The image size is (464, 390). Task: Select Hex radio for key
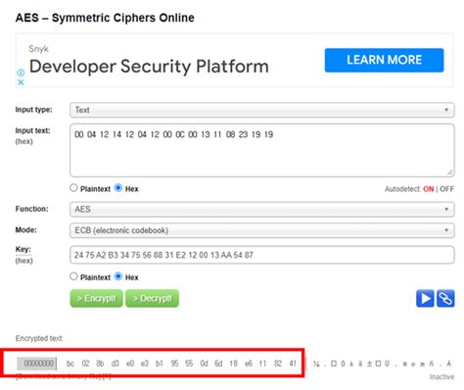click(118, 276)
